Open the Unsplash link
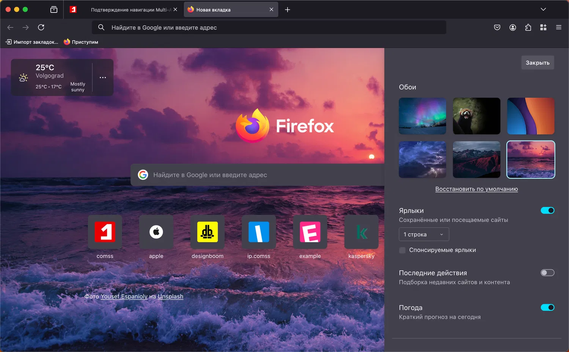Screen dimensions: 569x352 tap(170, 296)
